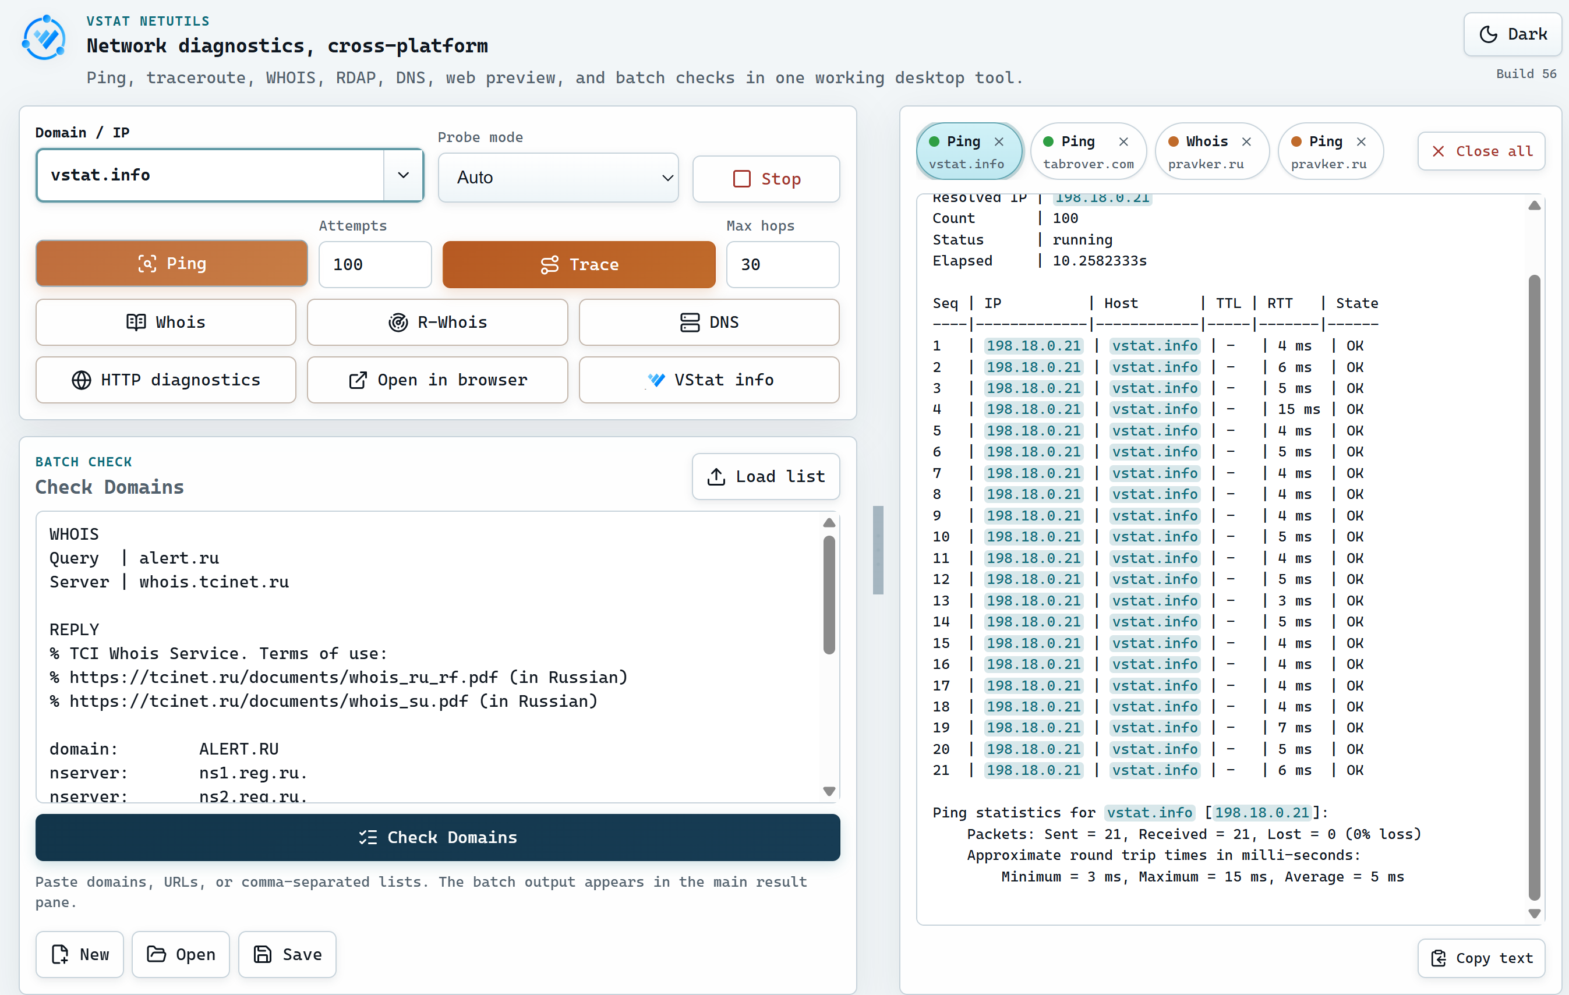Click the Load list button
This screenshot has height=995, width=1569.
[x=766, y=477]
